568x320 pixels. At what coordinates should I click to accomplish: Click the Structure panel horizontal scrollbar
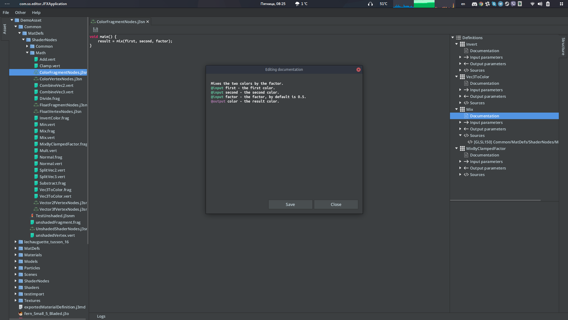coord(495,200)
